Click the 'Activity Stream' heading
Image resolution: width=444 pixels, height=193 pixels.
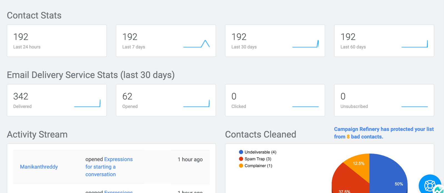point(37,134)
